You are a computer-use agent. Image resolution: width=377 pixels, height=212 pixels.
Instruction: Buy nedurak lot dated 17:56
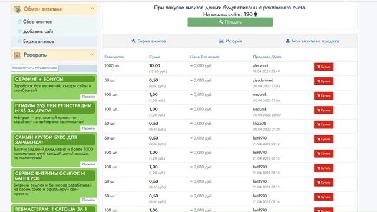pyautogui.click(x=323, y=95)
